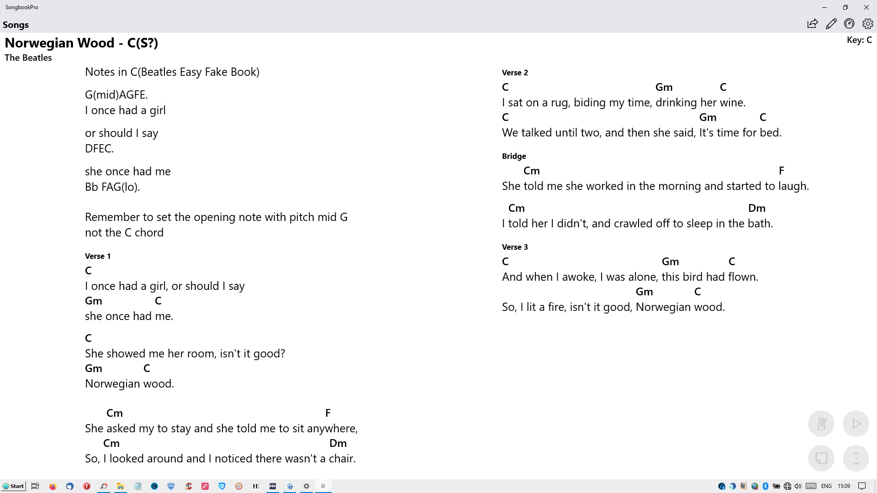
Task: Open the Action Center notifications icon
Action: 862,486
